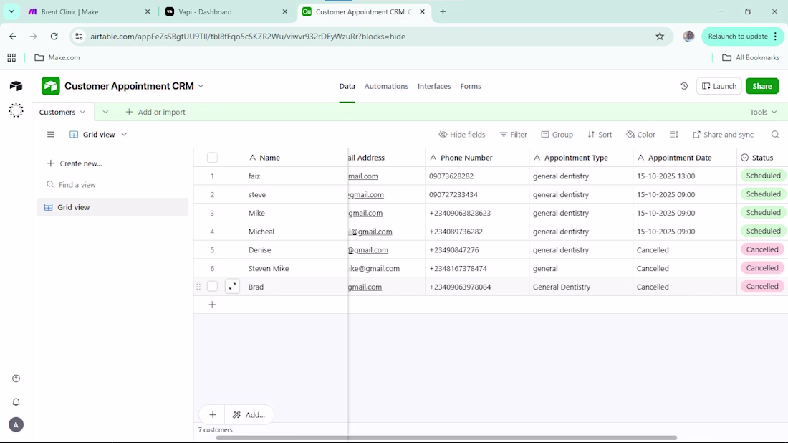Click Add or import
Image resolution: width=788 pixels, height=443 pixels.
[x=155, y=112]
